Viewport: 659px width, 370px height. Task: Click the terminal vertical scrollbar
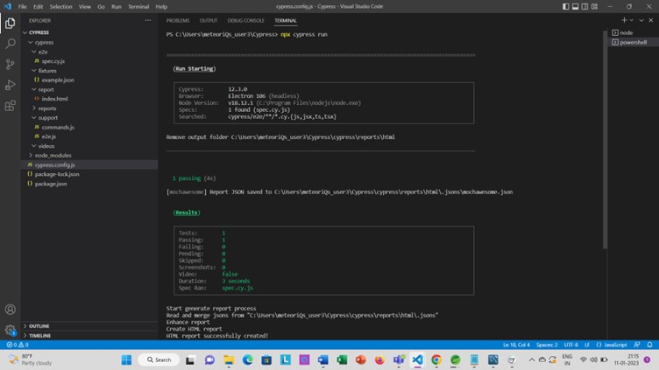pos(605,138)
